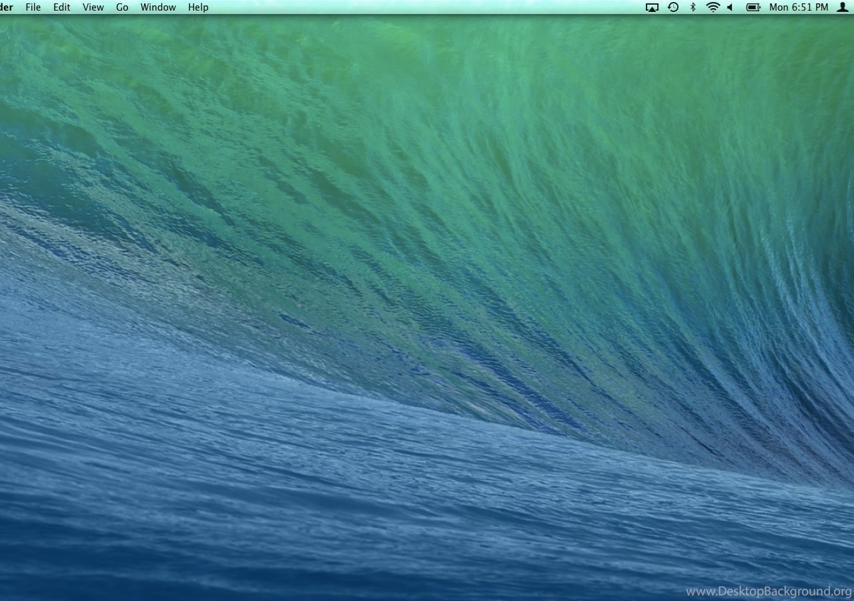854x601 pixels.
Task: Click the volume speaker icon
Action: coord(730,7)
